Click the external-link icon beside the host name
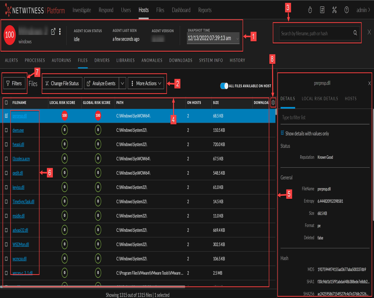The image size is (374, 298). (53, 31)
